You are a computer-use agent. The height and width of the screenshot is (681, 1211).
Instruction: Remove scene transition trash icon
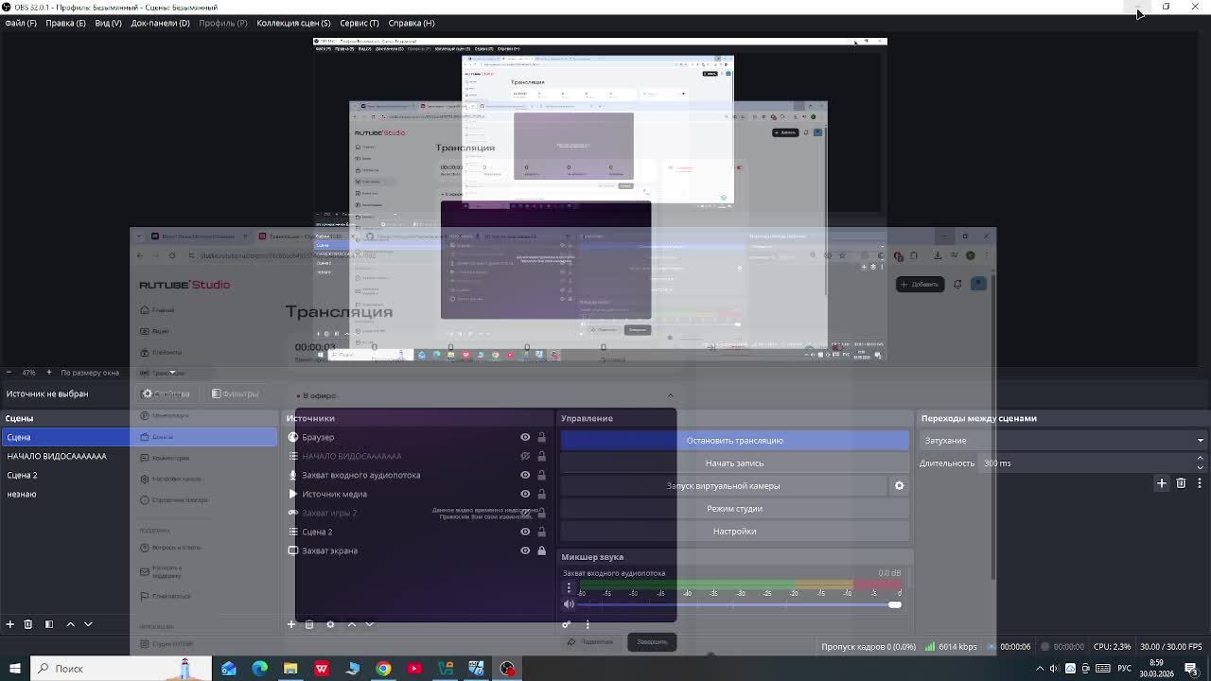click(1181, 483)
